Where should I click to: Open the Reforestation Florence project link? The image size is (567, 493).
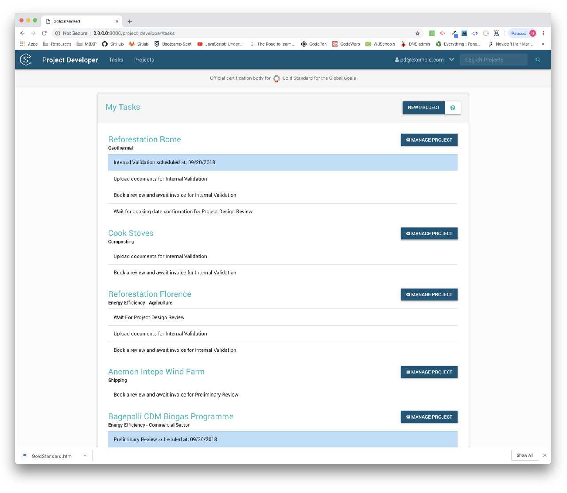point(150,294)
